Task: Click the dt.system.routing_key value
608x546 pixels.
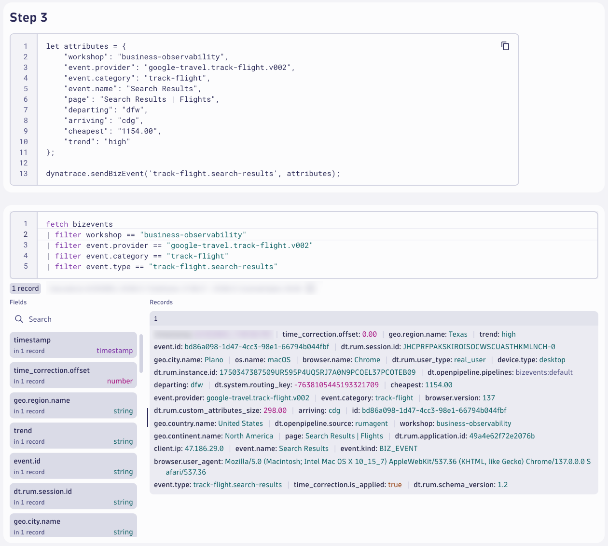Action: (336, 385)
